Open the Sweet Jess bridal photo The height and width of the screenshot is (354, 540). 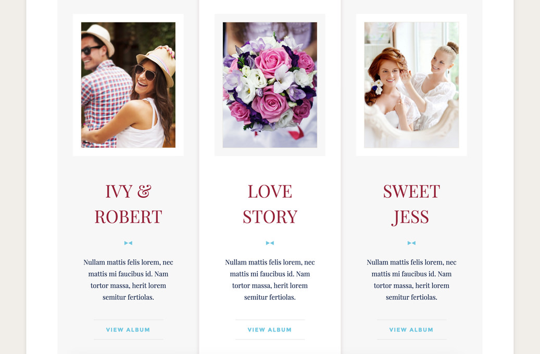pyautogui.click(x=411, y=85)
